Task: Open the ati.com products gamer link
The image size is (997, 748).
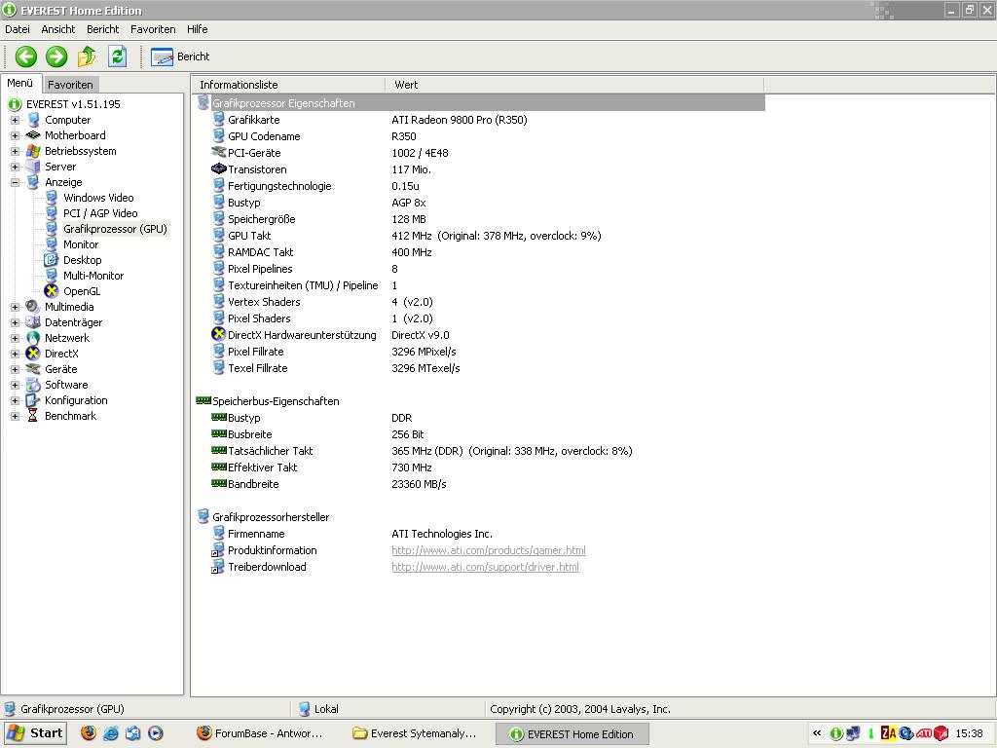Action: coord(489,551)
